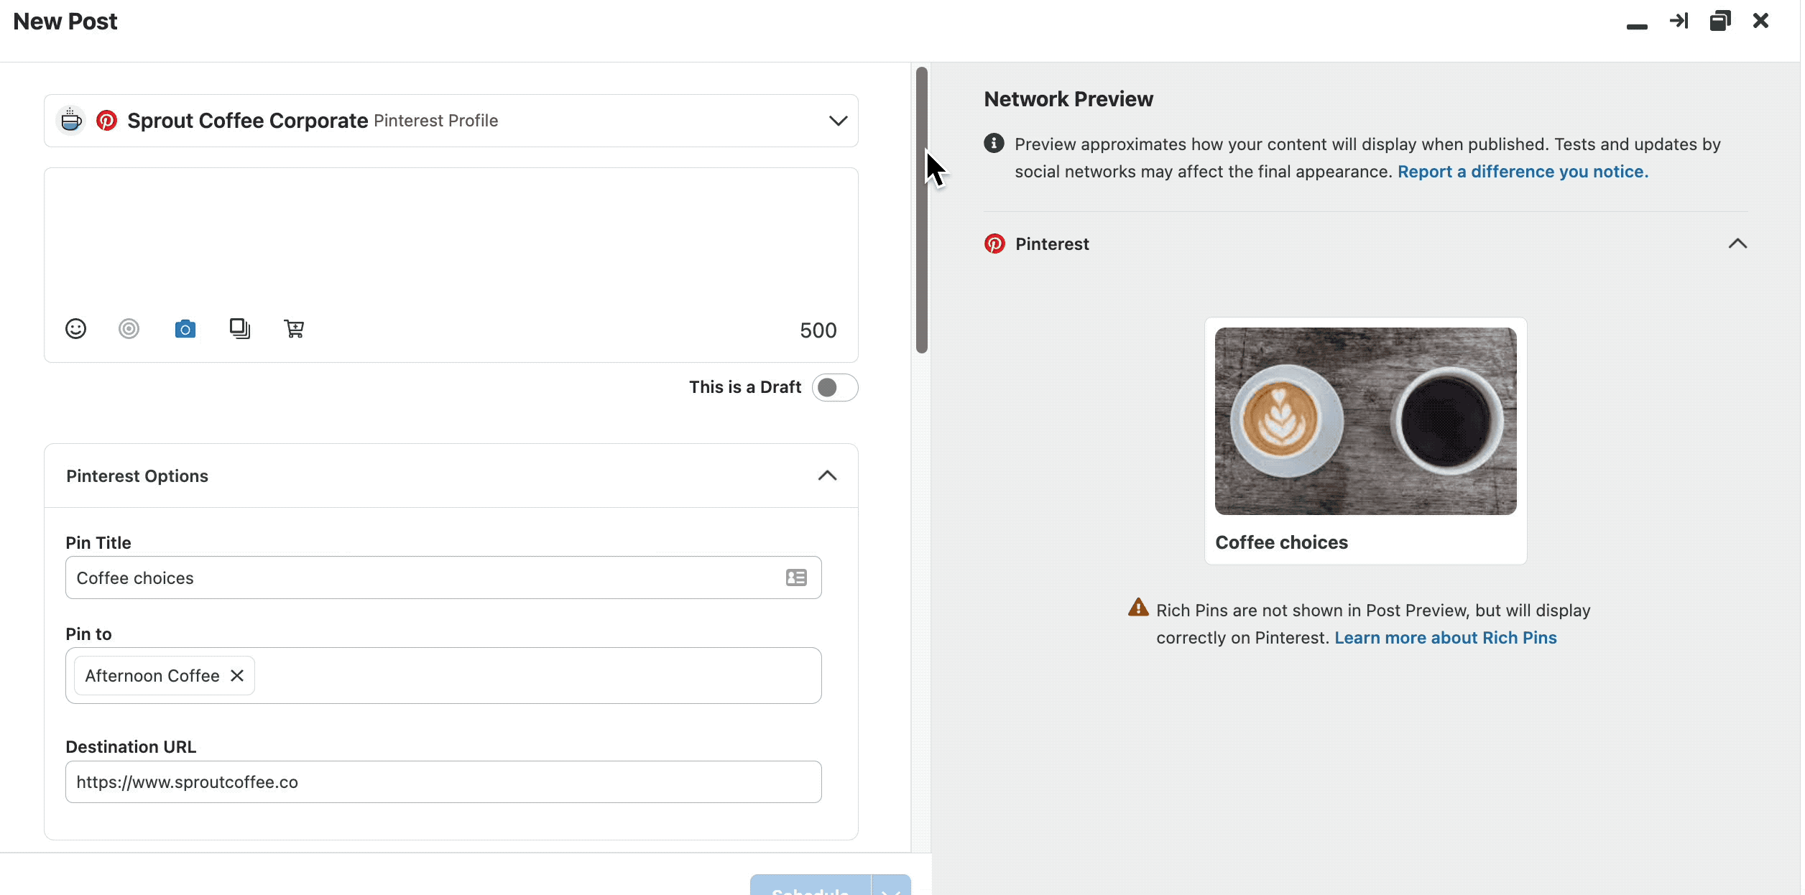Click the Schedule button
The height and width of the screenshot is (895, 1805).
tap(811, 886)
